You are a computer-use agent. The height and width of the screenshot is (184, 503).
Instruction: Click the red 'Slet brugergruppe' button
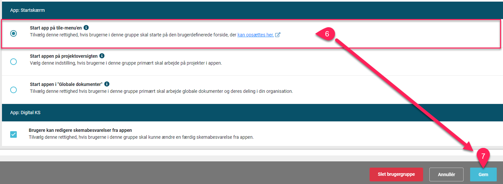point(396,174)
